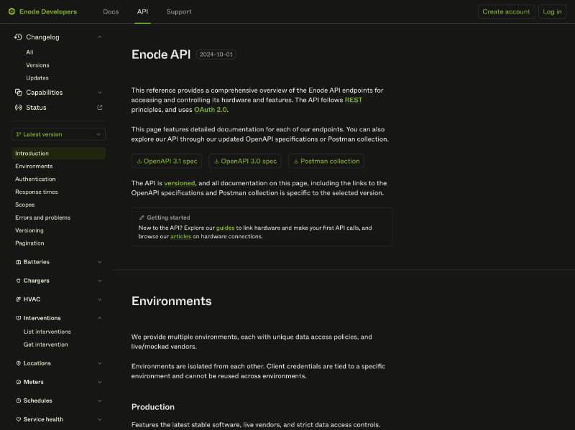Click the Log in button
Image resolution: width=575 pixels, height=430 pixels.
(552, 11)
